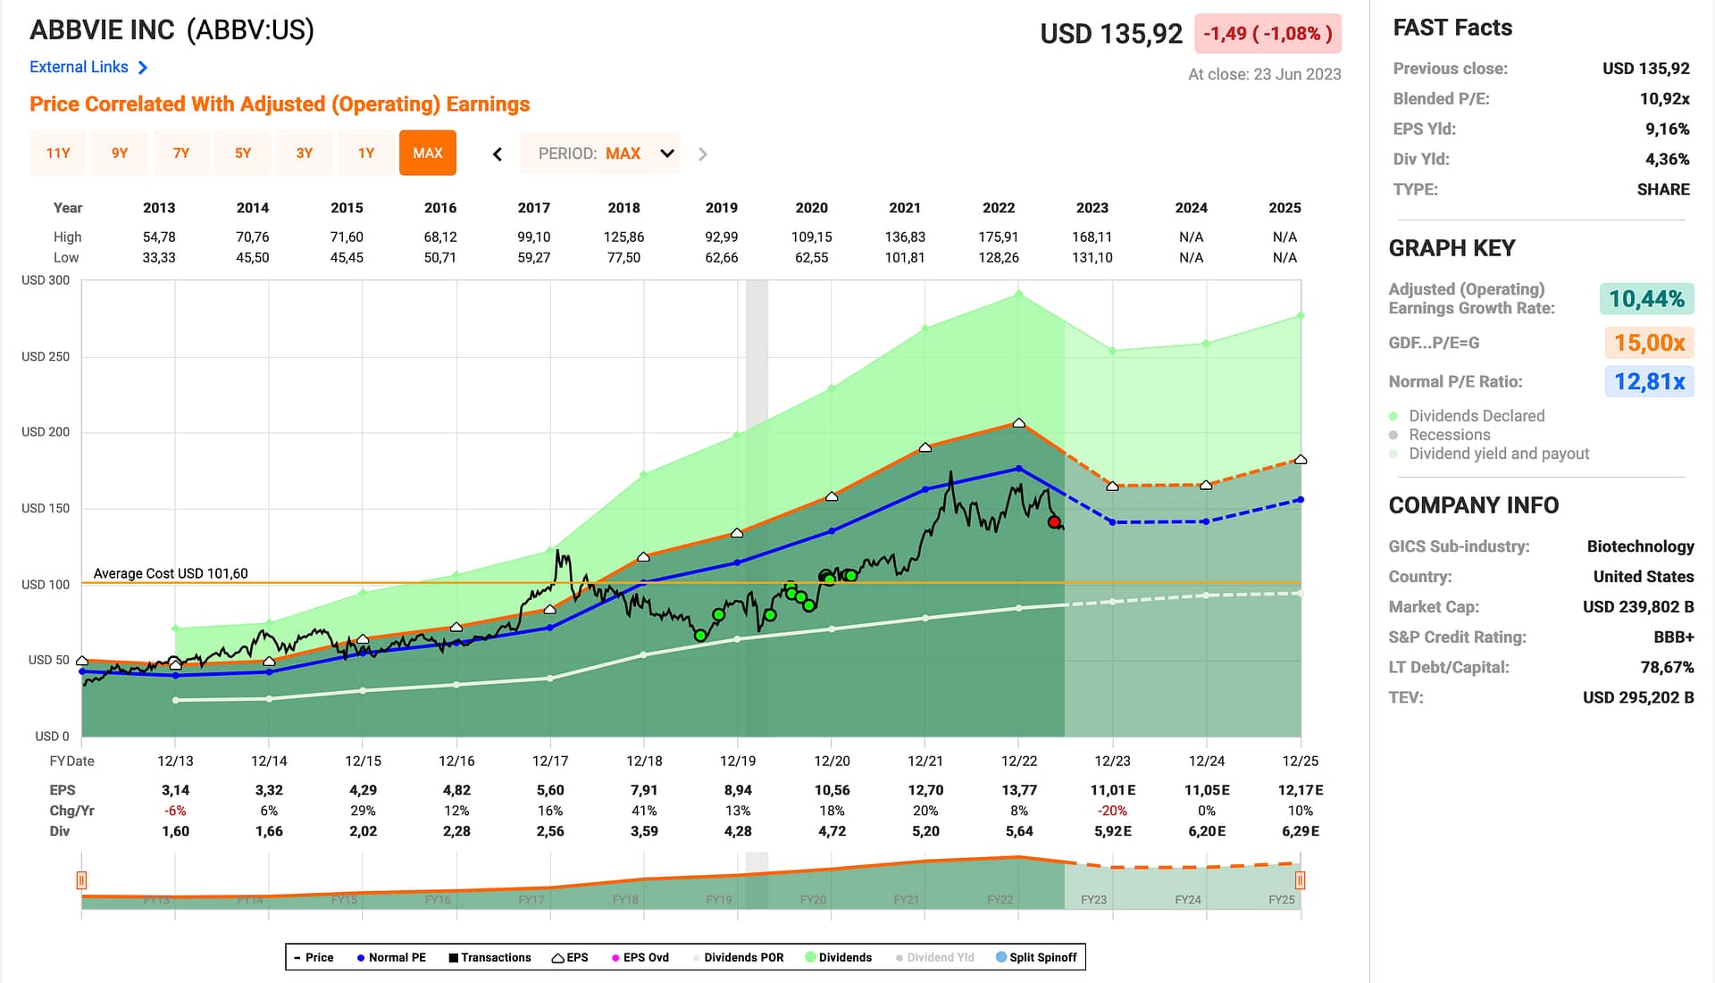Click the 15,00x GDF P/E=G badge
Image resolution: width=1715 pixels, height=983 pixels.
pyautogui.click(x=1649, y=343)
